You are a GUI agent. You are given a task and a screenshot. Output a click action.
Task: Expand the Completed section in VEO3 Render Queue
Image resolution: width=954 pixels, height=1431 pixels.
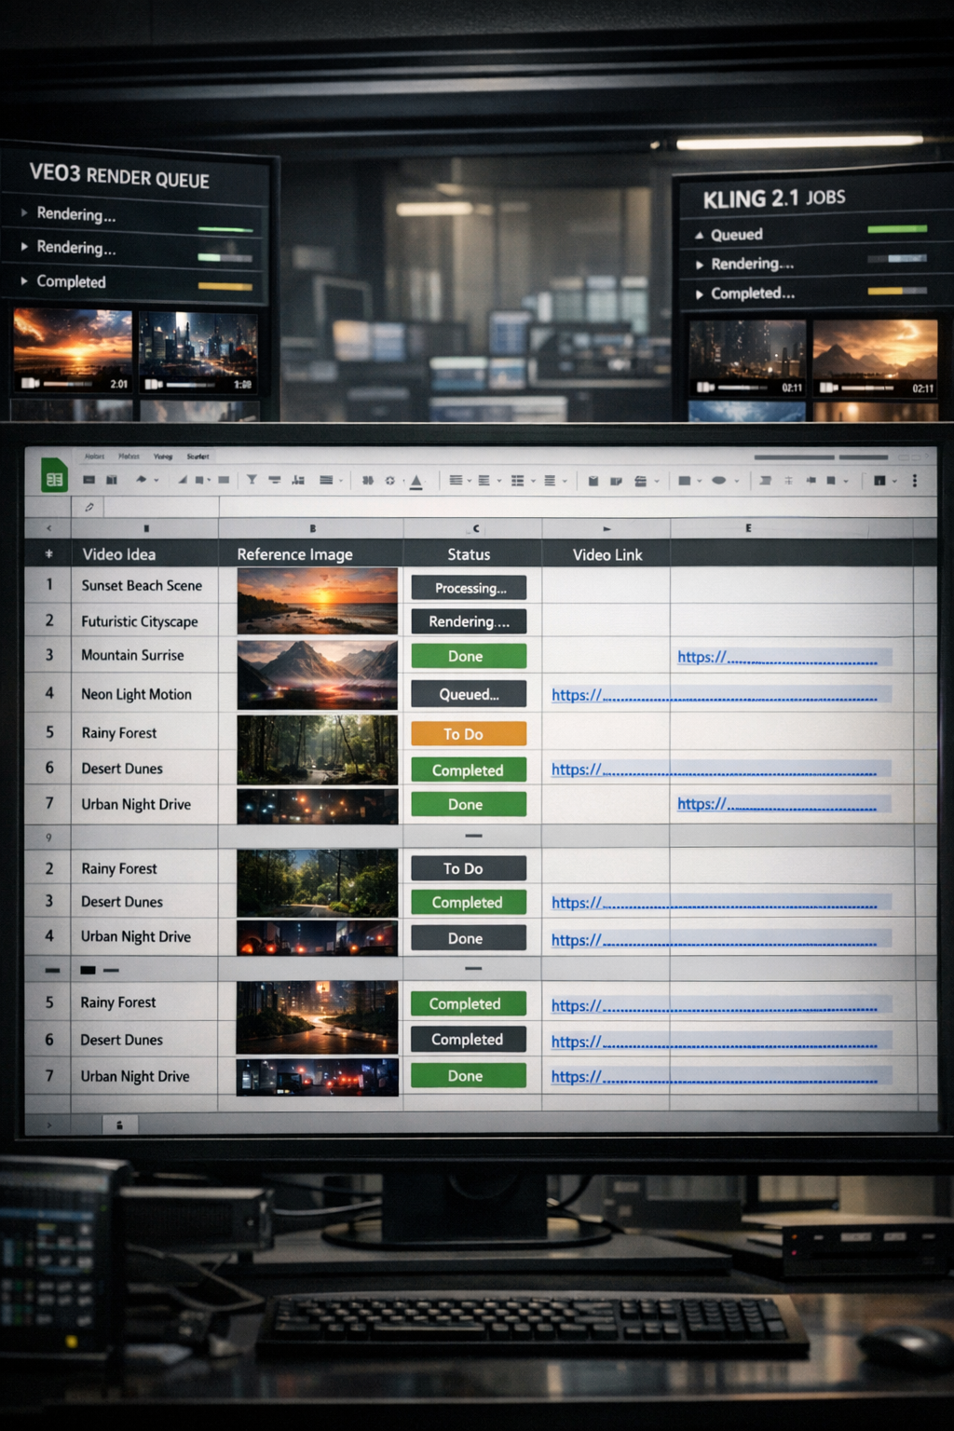coord(24,280)
